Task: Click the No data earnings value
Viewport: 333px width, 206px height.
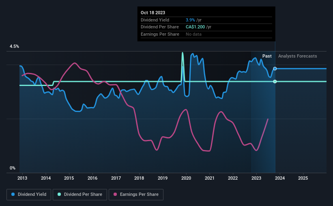Action: 193,34
